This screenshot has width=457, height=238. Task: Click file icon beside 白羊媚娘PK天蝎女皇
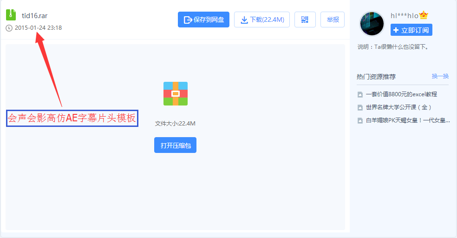click(x=360, y=120)
